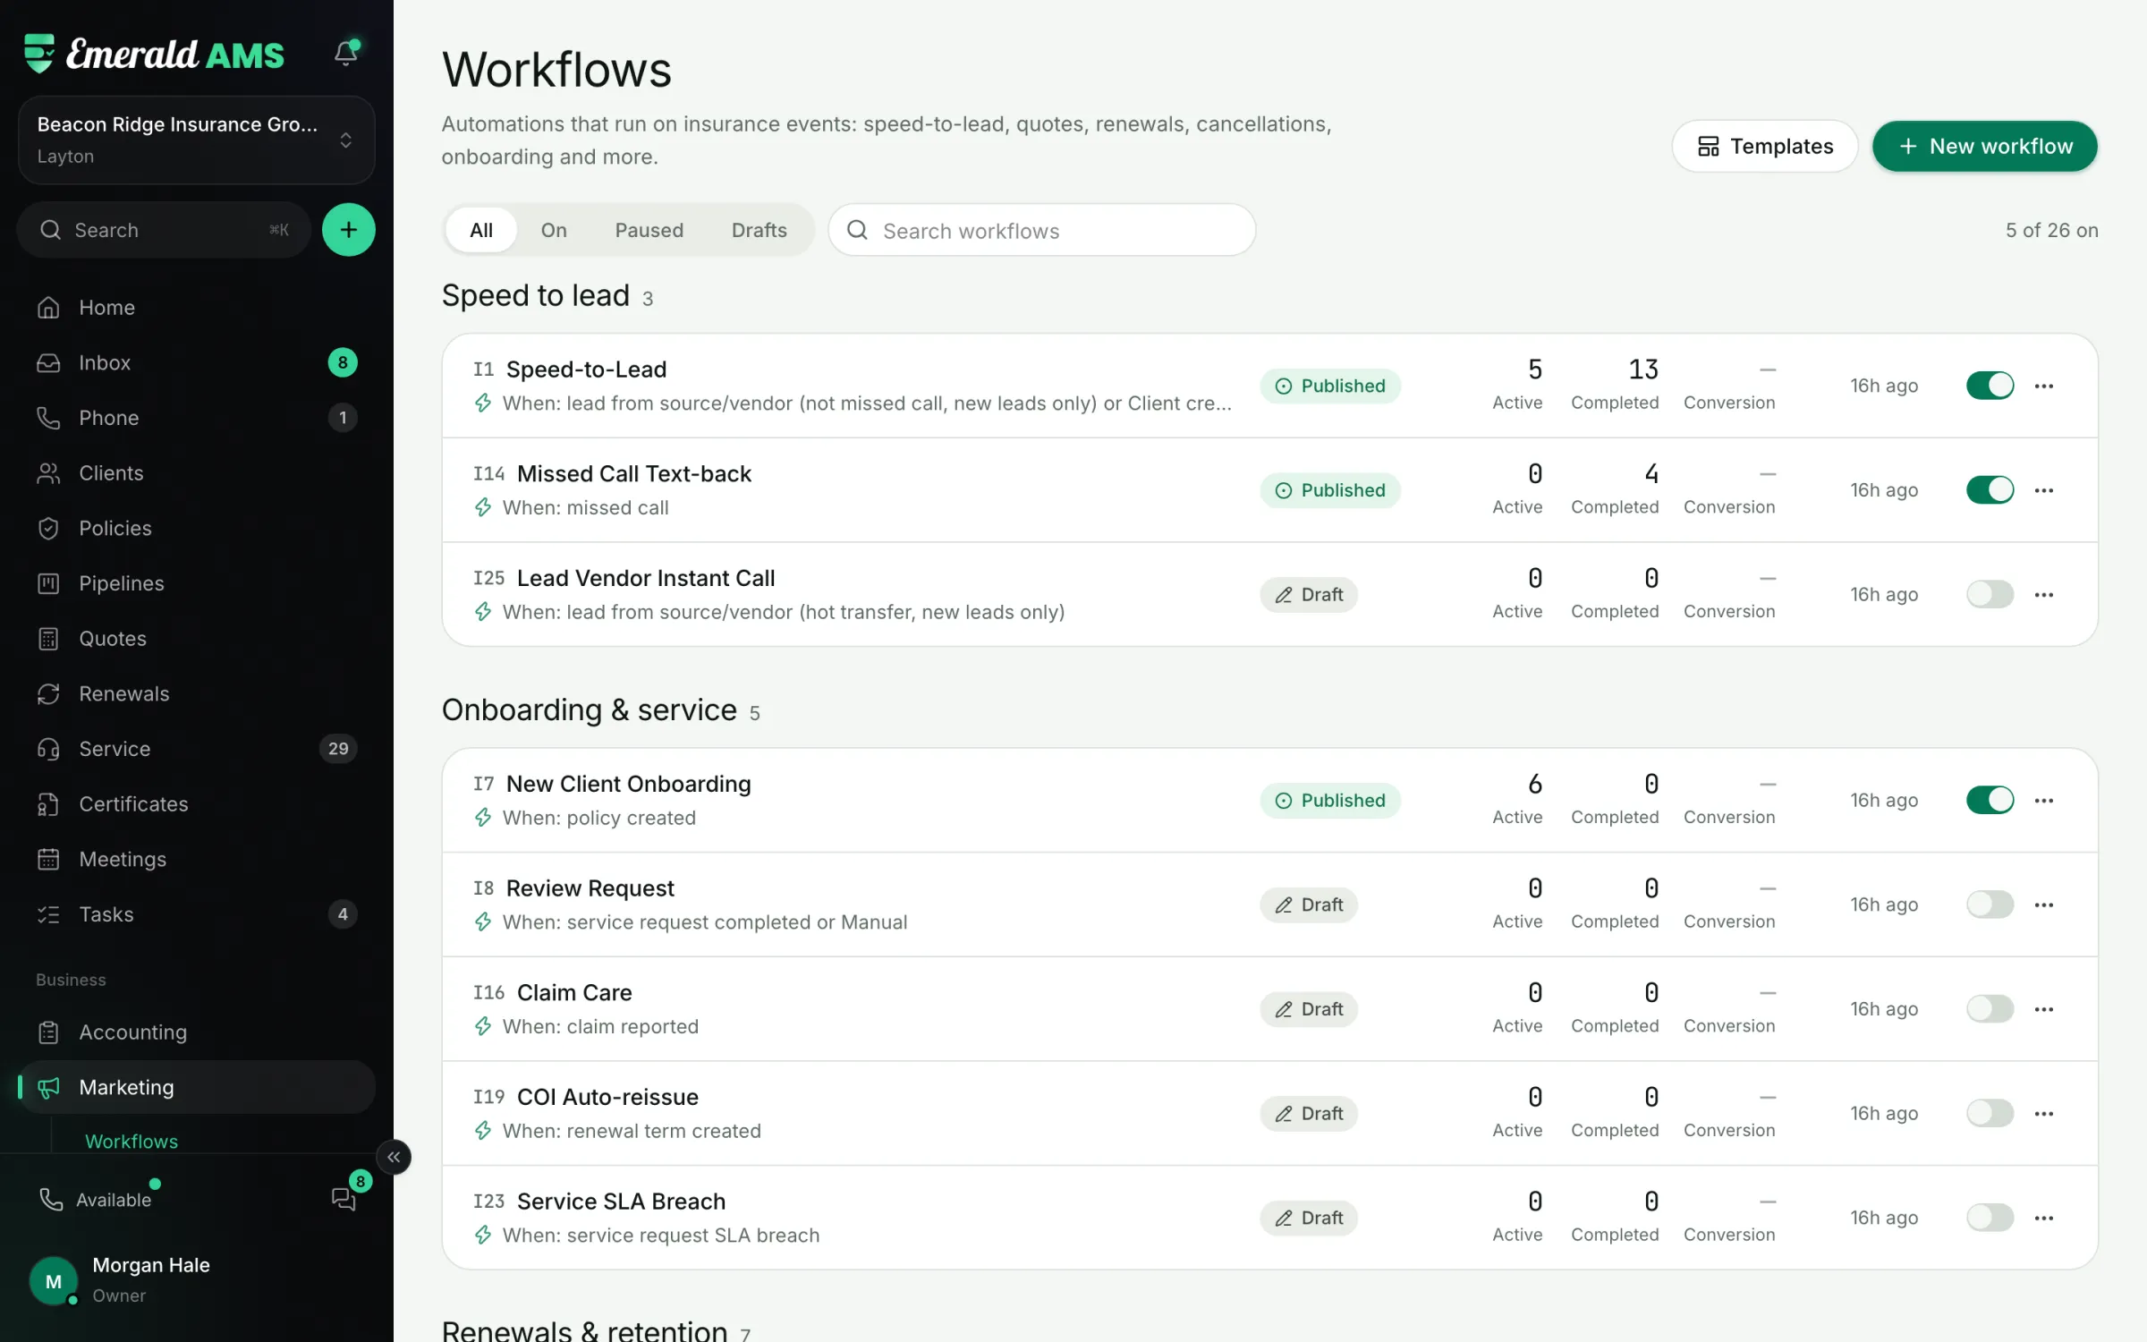Go to Quotes
Screen dimensions: 2147x1342
[196, 639]
